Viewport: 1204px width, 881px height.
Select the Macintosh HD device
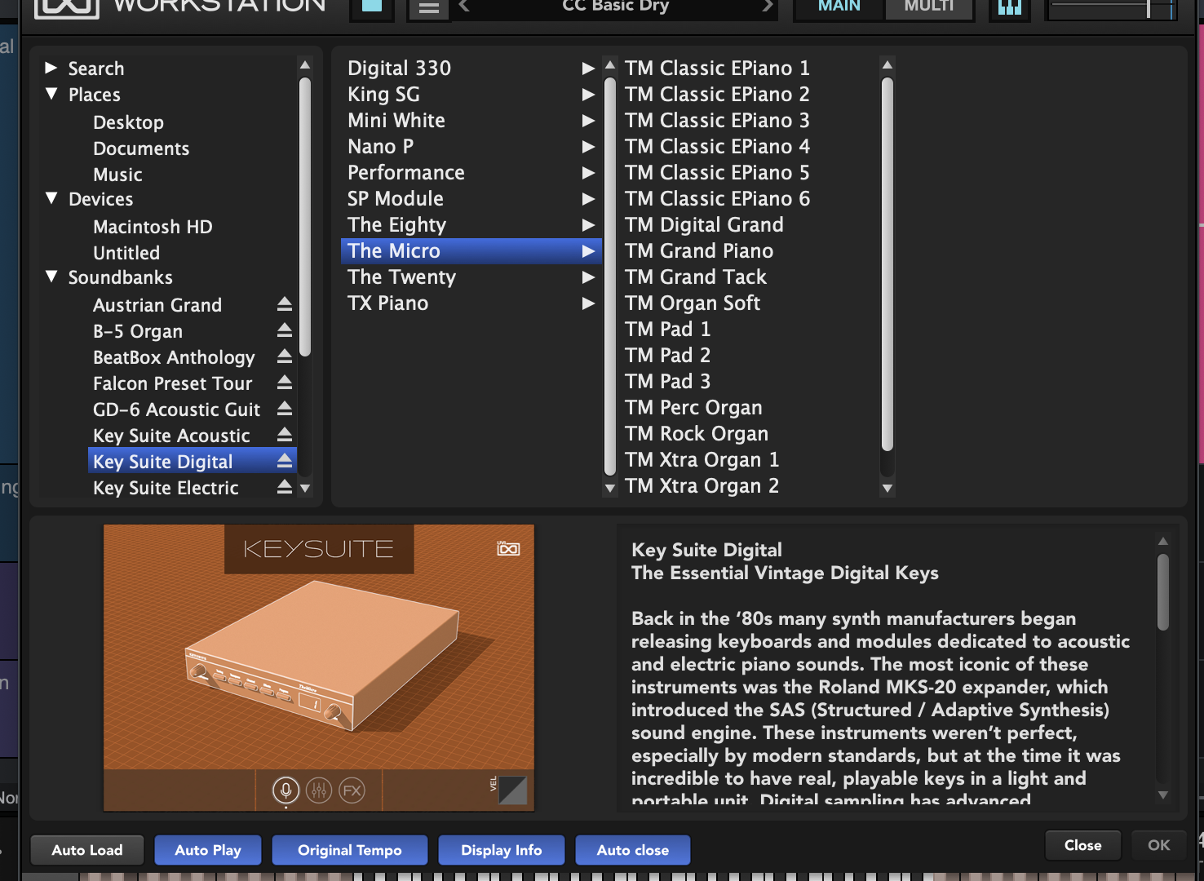point(153,227)
